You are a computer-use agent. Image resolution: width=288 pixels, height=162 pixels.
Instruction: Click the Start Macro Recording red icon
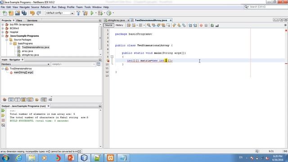(201, 25)
